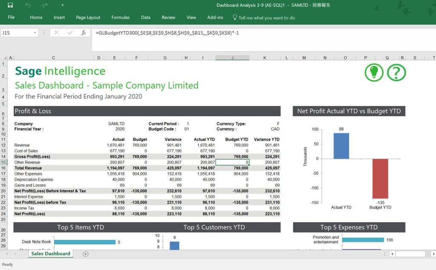Select row 24 header

3,214
